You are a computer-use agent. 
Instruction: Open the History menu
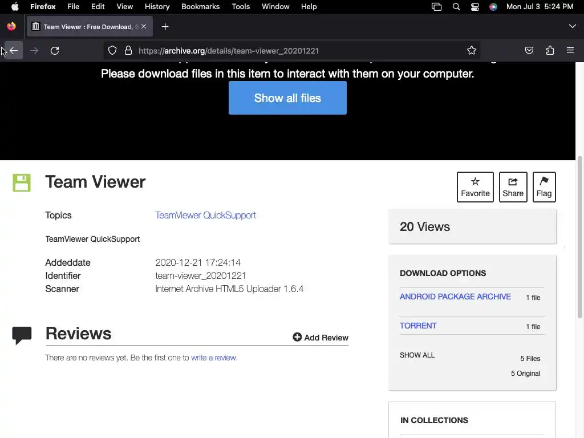click(157, 6)
